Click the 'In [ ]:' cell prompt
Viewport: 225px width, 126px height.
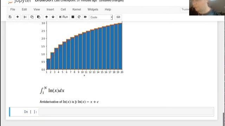coord(31,112)
